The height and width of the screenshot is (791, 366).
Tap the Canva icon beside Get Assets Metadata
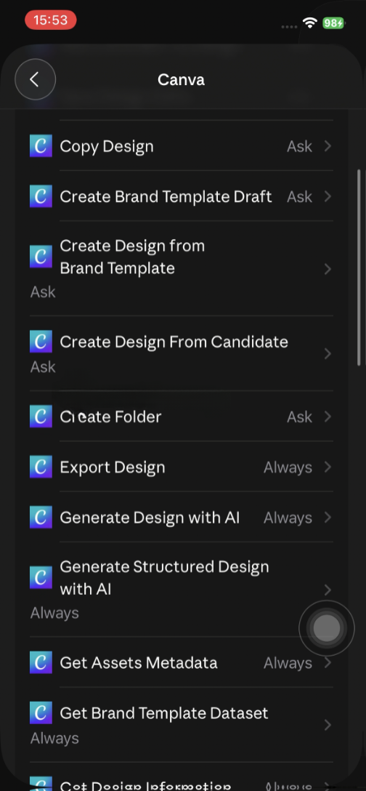pyautogui.click(x=41, y=662)
